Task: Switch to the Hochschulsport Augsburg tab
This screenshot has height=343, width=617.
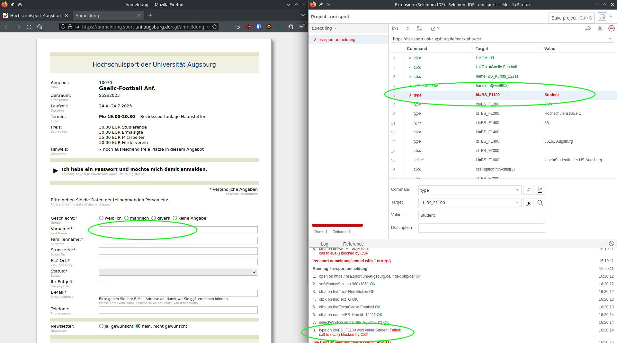Action: click(x=36, y=15)
